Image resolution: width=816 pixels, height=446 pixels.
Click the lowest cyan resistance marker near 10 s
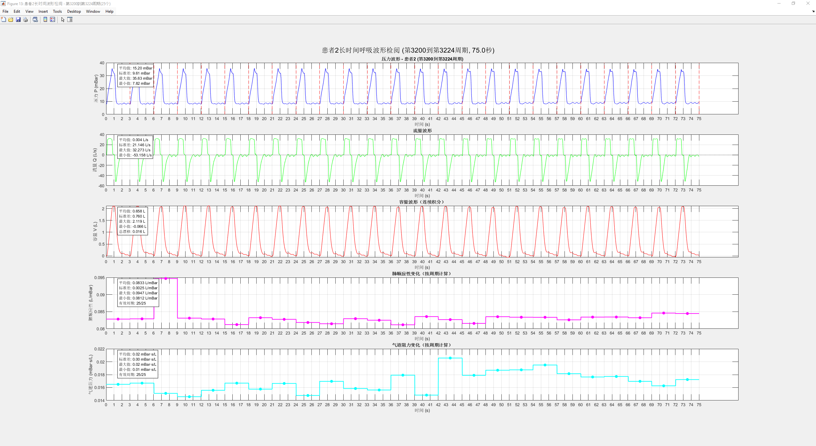coord(189,397)
